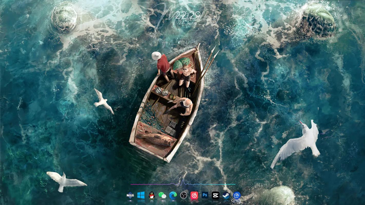Open the Nexus dock icon
Screen dimensions: 365x205
pos(130,196)
